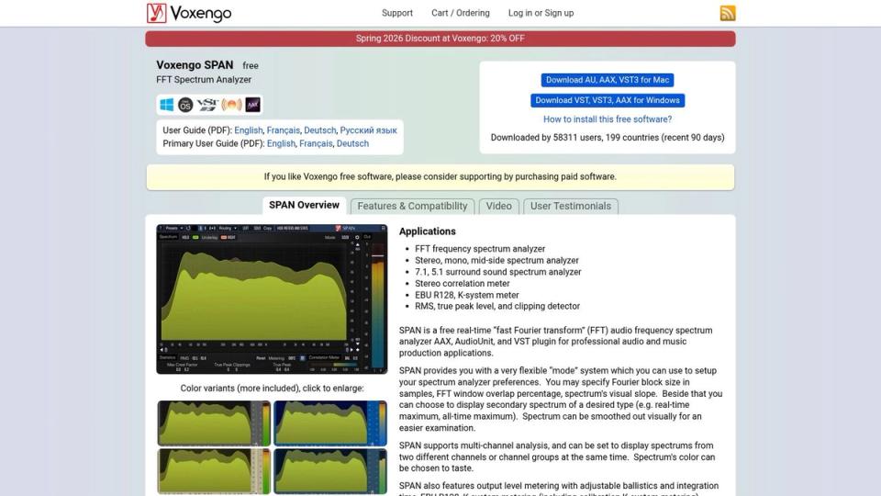Select the SPAN Overview tab

[x=304, y=205]
